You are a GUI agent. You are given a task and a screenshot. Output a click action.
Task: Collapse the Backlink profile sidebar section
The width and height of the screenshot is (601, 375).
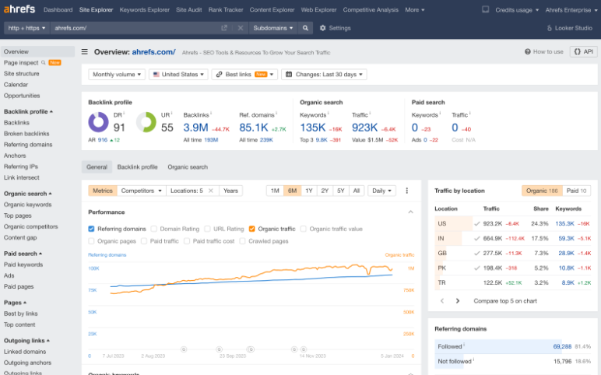28,111
